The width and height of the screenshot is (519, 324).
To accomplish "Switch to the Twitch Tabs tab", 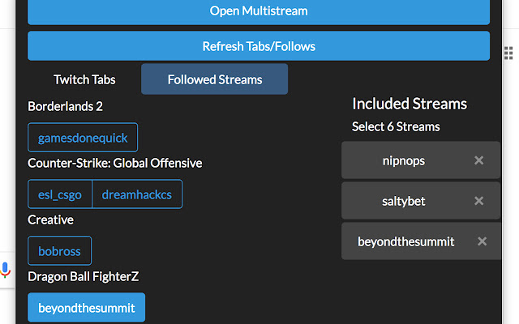I will click(84, 79).
